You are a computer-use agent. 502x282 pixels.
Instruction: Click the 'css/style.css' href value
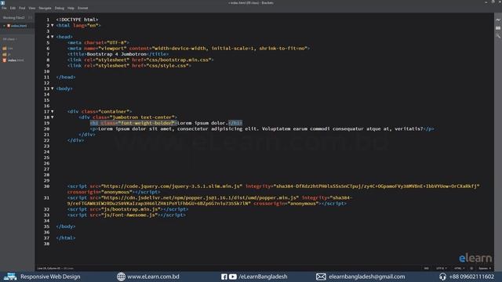coord(168,66)
